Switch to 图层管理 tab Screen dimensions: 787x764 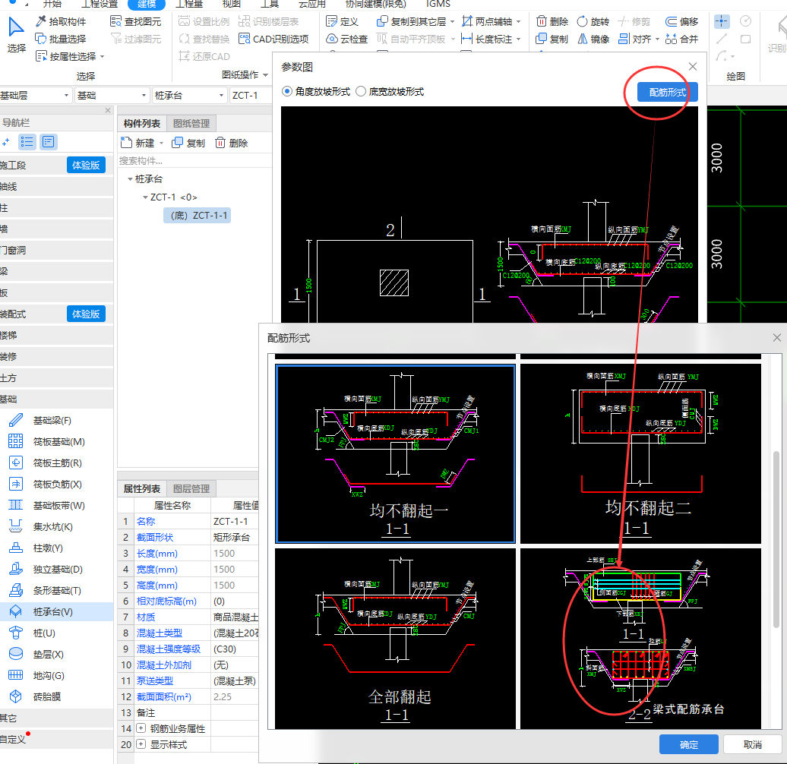tap(191, 488)
